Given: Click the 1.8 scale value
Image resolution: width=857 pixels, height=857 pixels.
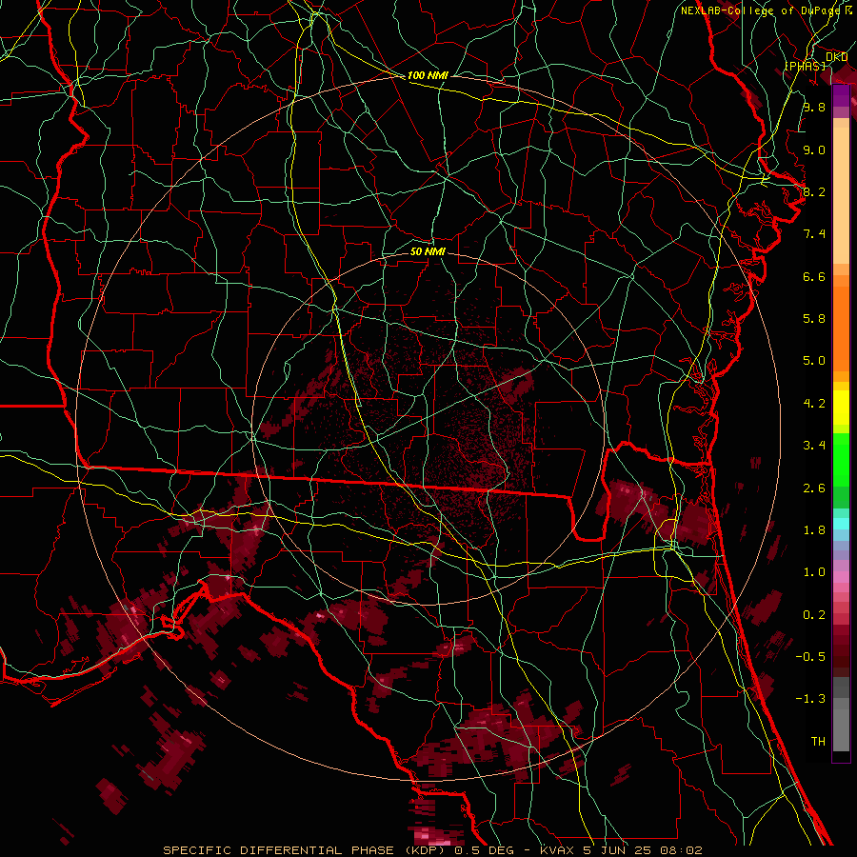Looking at the screenshot, I should (x=814, y=530).
